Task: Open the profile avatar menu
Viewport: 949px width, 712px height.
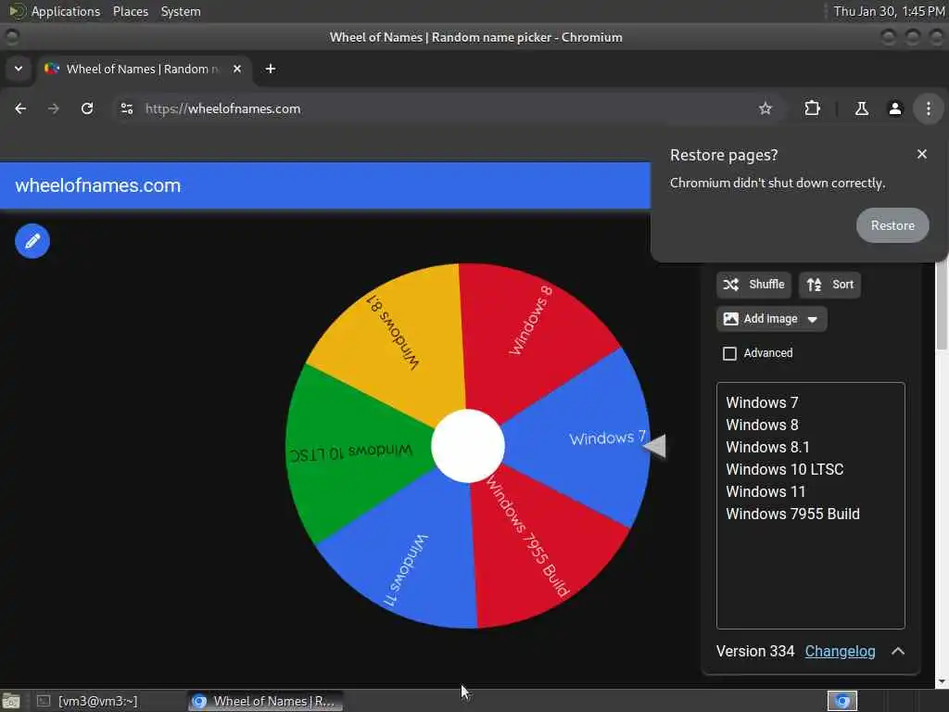Action: (x=894, y=108)
